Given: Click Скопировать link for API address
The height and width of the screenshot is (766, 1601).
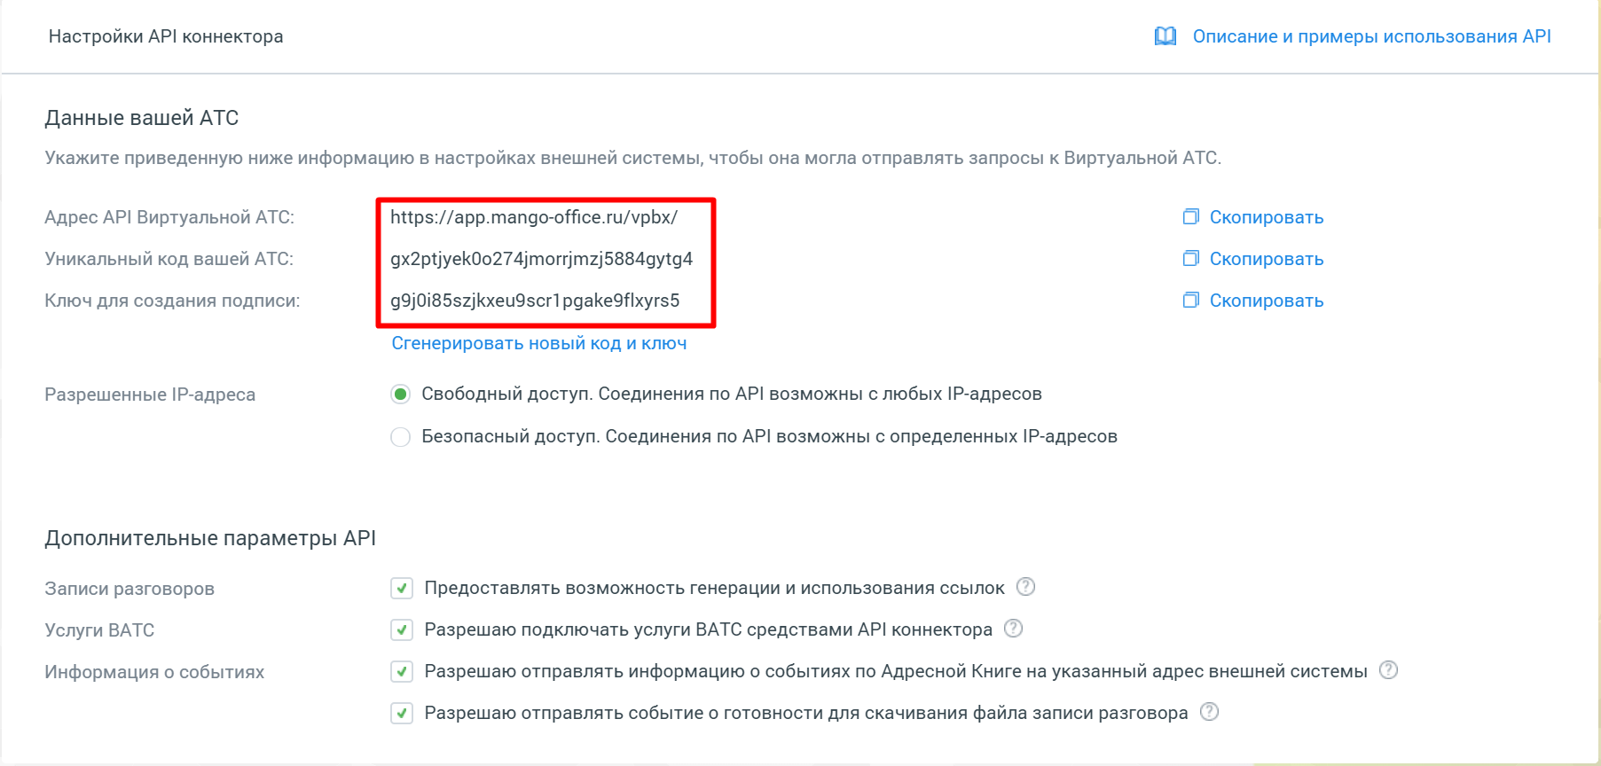Looking at the screenshot, I should click(x=1267, y=217).
